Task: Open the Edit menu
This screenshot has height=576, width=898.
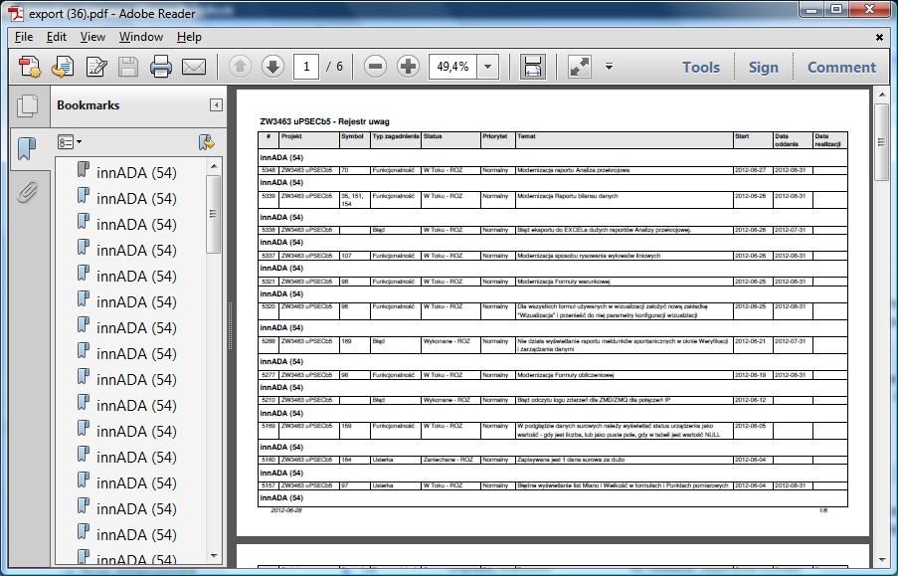Action: (56, 37)
